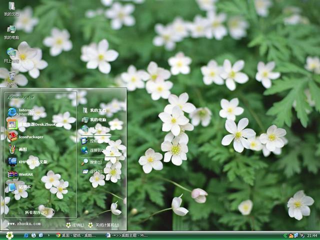Open 画图 (Paint) in the Start menu
Image resolution: width=320 pixels, height=240 pixels.
(x=17, y=149)
